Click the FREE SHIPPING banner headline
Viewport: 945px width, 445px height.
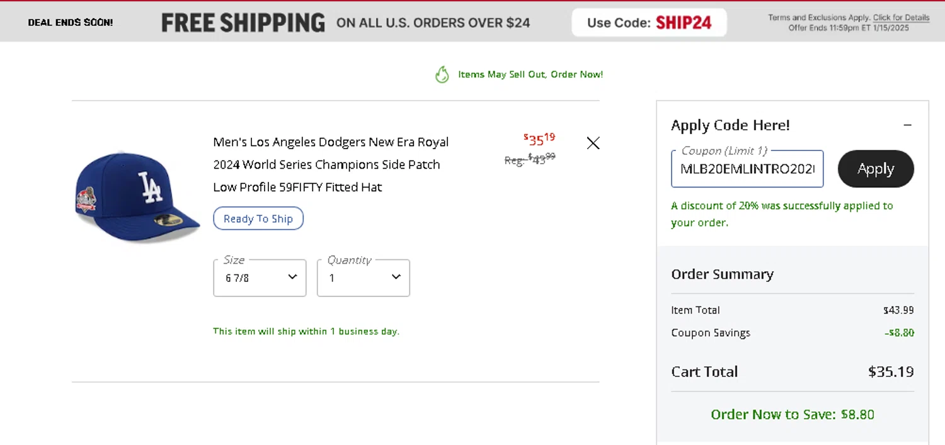click(x=243, y=23)
